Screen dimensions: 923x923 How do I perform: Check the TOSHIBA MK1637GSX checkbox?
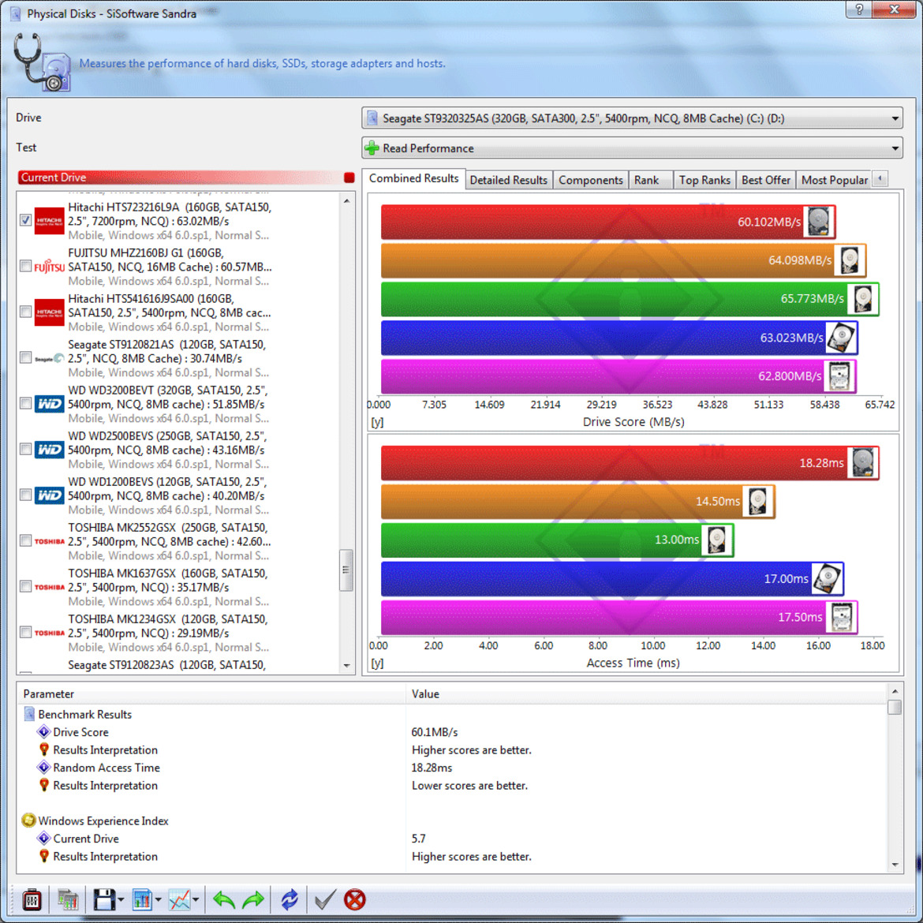pos(25,586)
